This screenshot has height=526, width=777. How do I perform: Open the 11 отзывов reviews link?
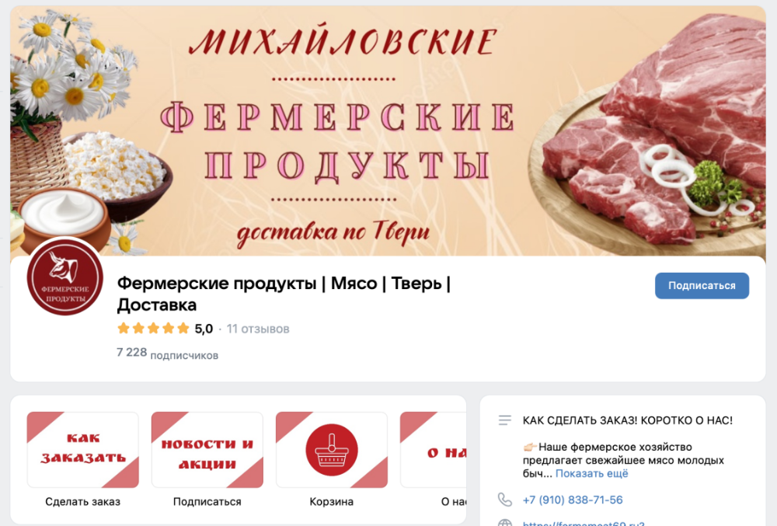click(258, 329)
